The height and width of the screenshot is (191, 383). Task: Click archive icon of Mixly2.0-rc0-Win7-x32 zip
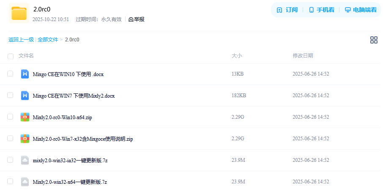click(25, 139)
